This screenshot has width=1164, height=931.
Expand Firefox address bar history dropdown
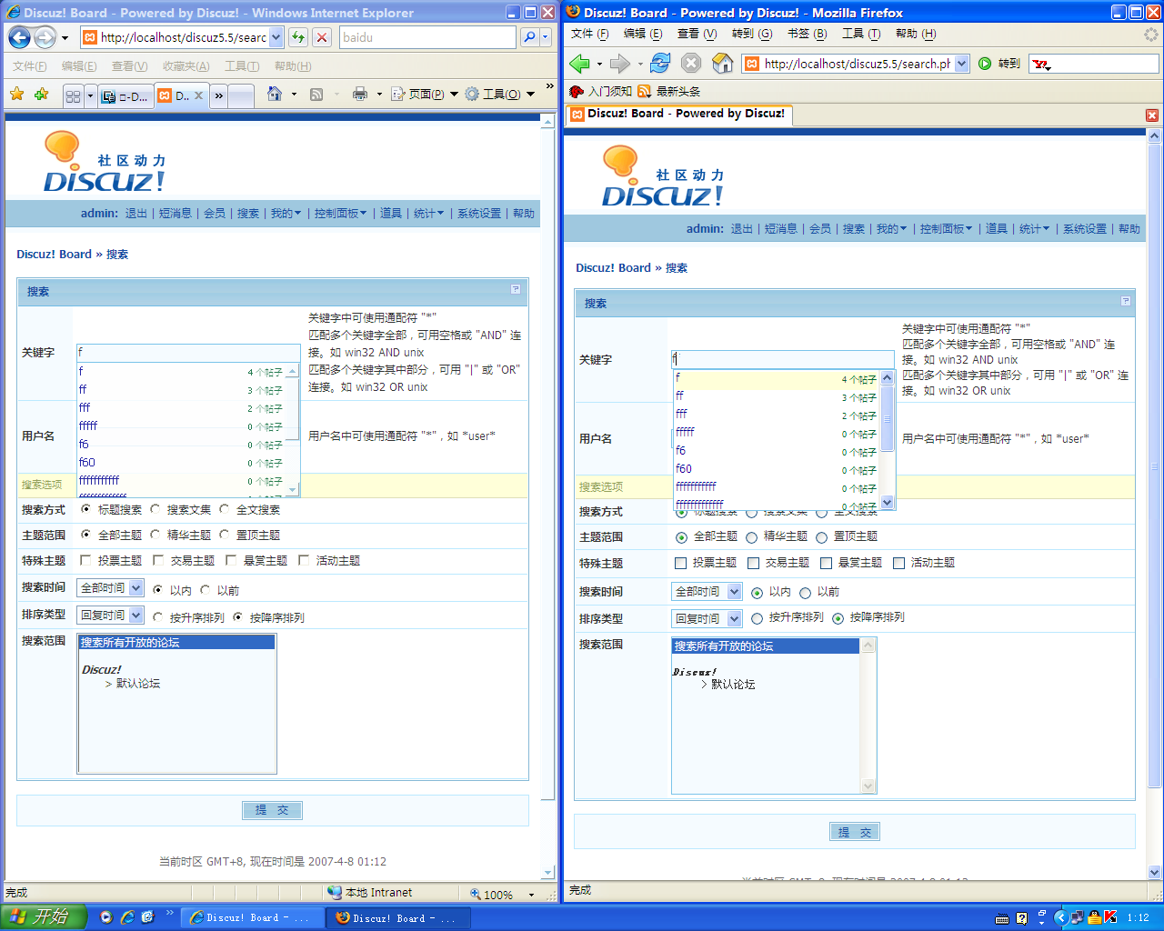tap(962, 64)
